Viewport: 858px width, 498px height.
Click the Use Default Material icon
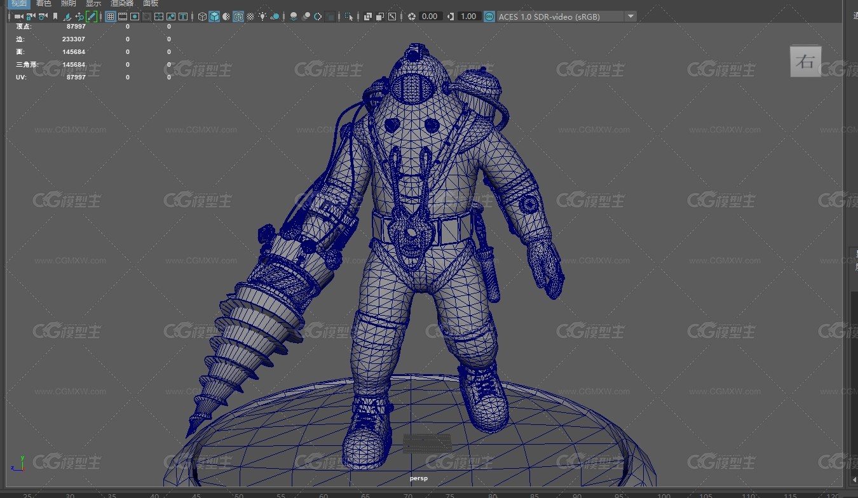tap(226, 17)
